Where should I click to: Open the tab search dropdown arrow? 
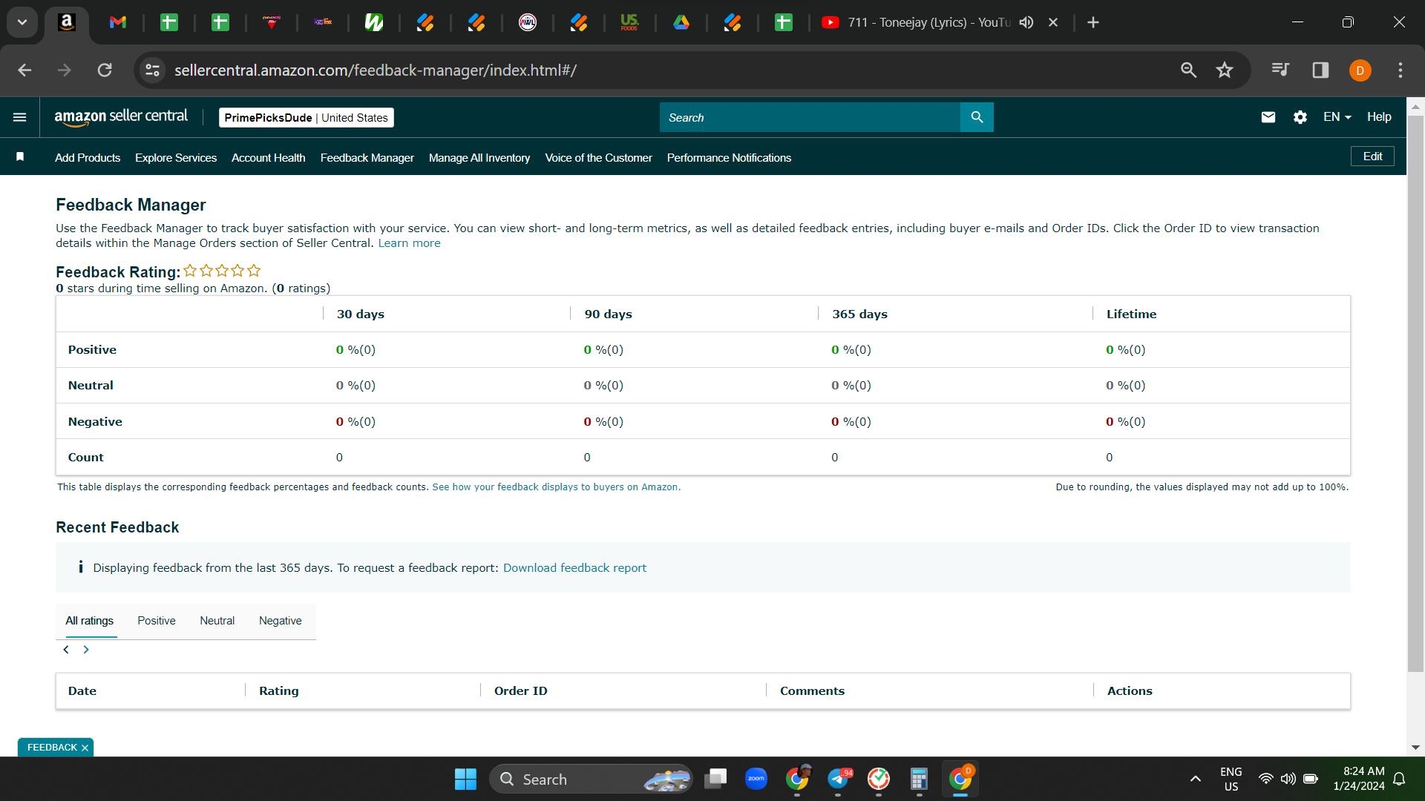tap(22, 22)
